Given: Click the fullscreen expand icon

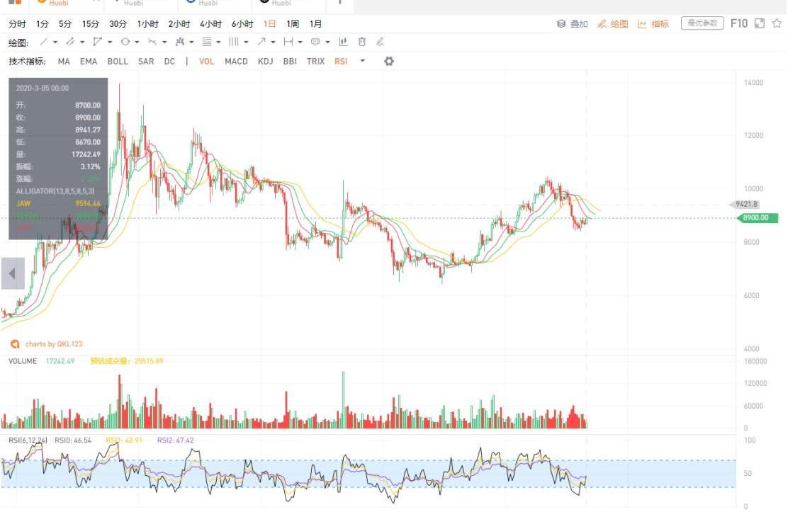Looking at the screenshot, I should (x=760, y=23).
